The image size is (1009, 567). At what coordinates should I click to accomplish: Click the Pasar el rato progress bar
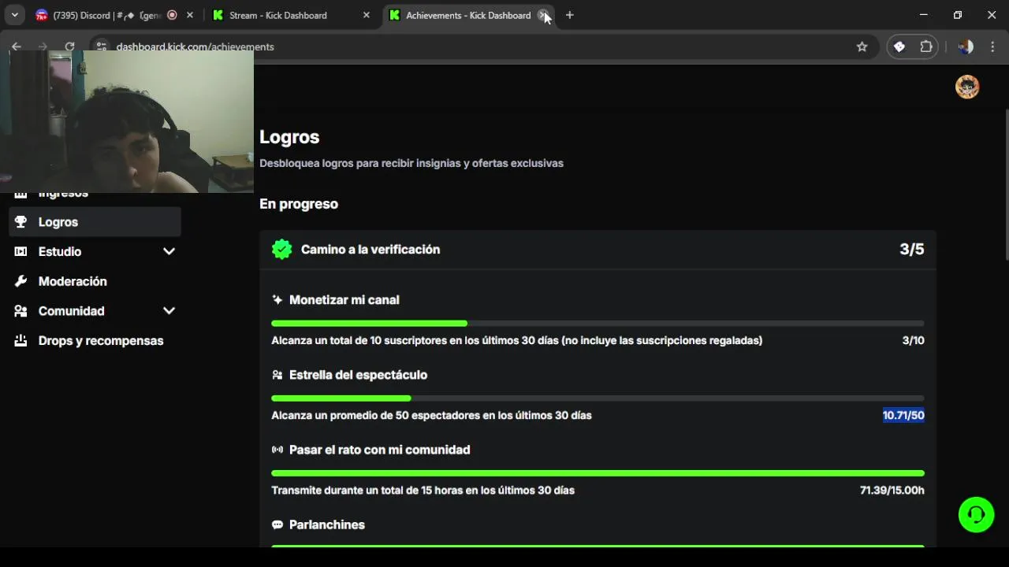pyautogui.click(x=598, y=473)
